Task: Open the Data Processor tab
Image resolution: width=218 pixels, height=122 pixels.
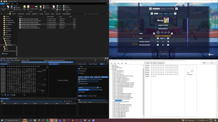Action: tap(93, 64)
